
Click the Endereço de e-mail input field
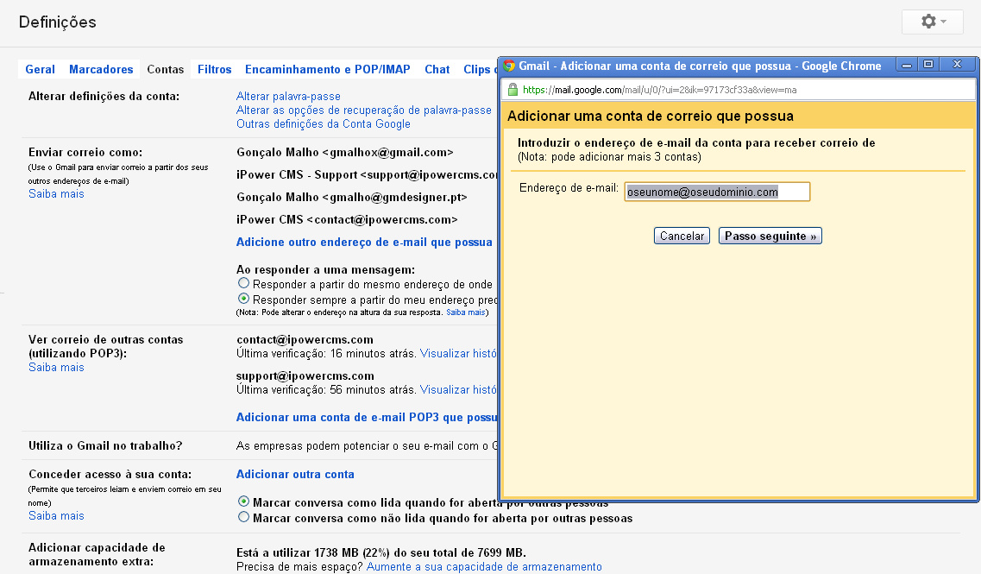717,192
